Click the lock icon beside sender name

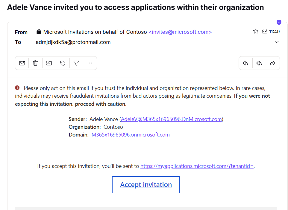[x=39, y=32]
